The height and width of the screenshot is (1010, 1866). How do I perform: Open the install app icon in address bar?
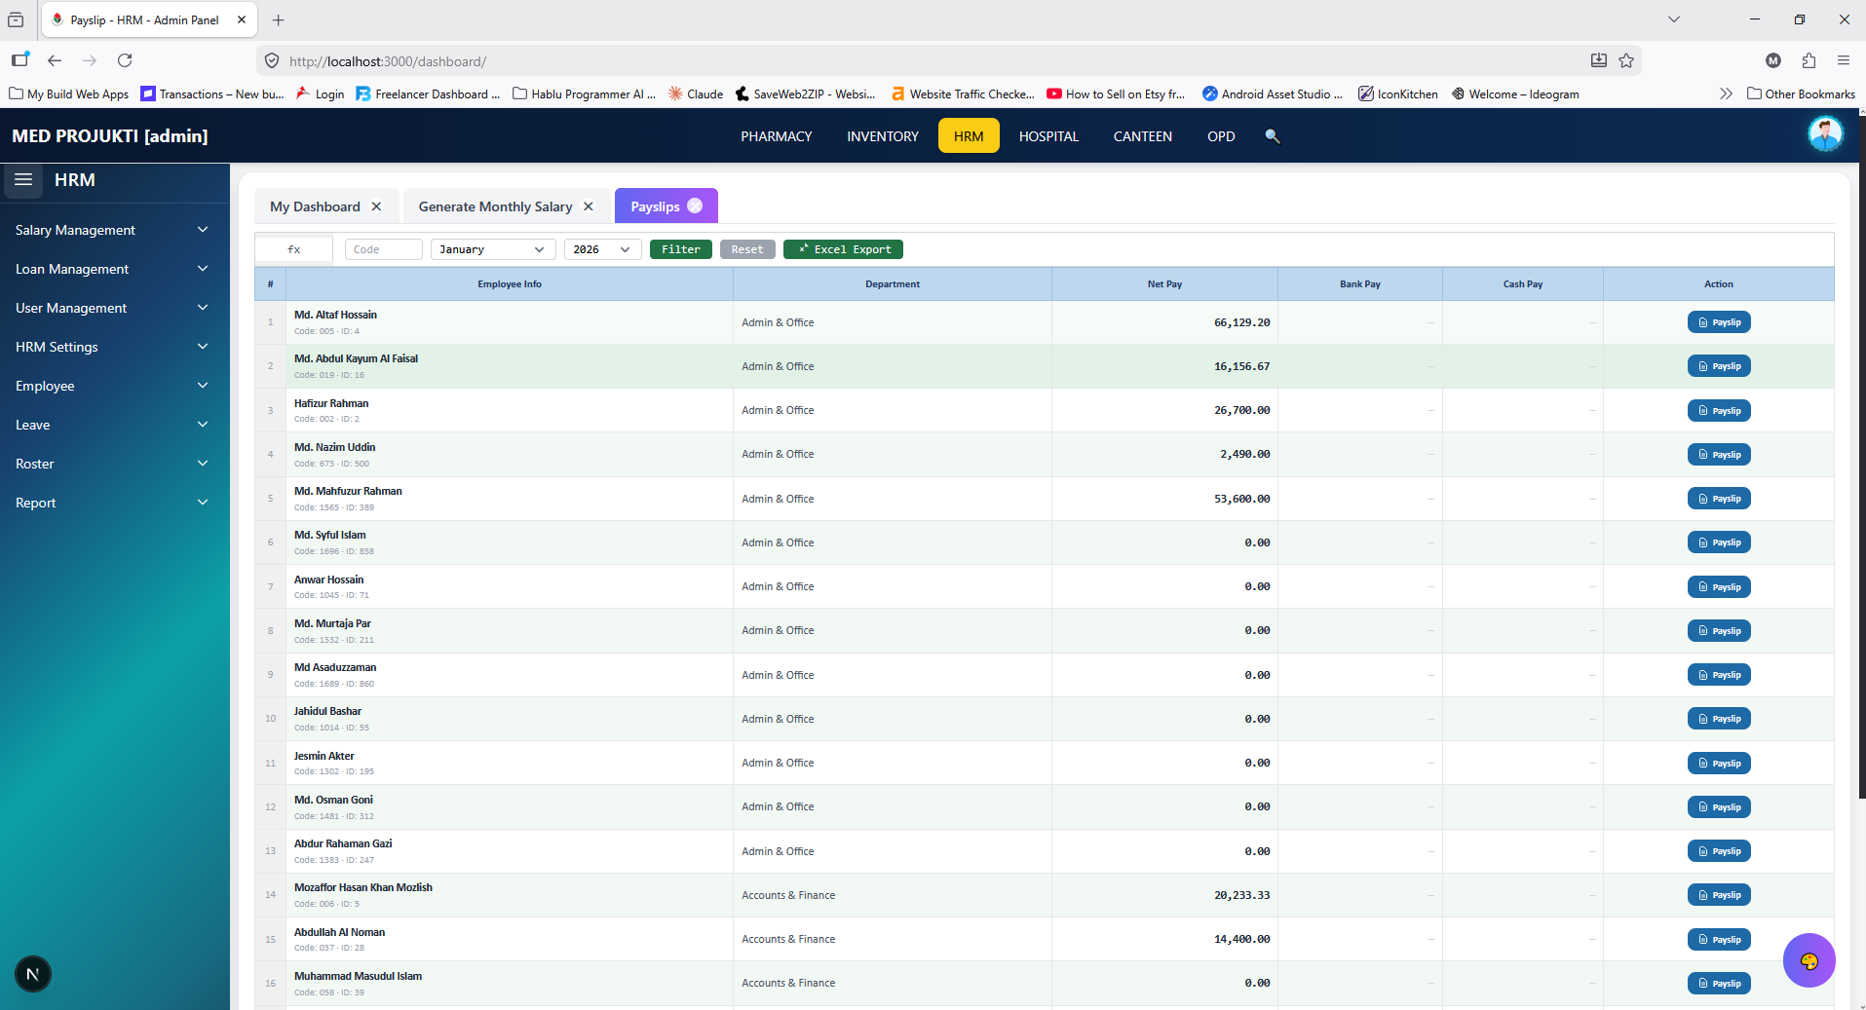(x=1599, y=60)
